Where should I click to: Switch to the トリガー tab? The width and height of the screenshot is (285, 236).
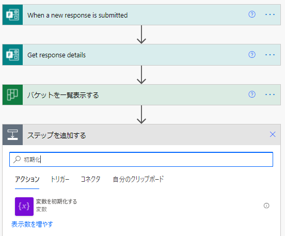coord(60,179)
